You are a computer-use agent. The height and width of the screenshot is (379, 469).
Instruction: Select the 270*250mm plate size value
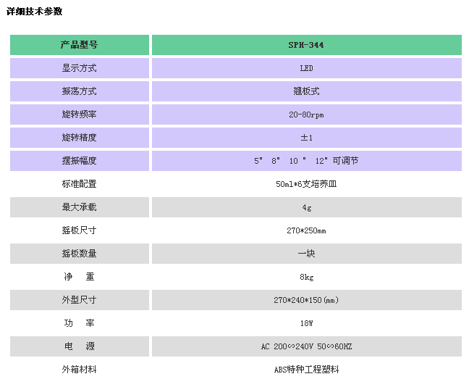point(306,230)
